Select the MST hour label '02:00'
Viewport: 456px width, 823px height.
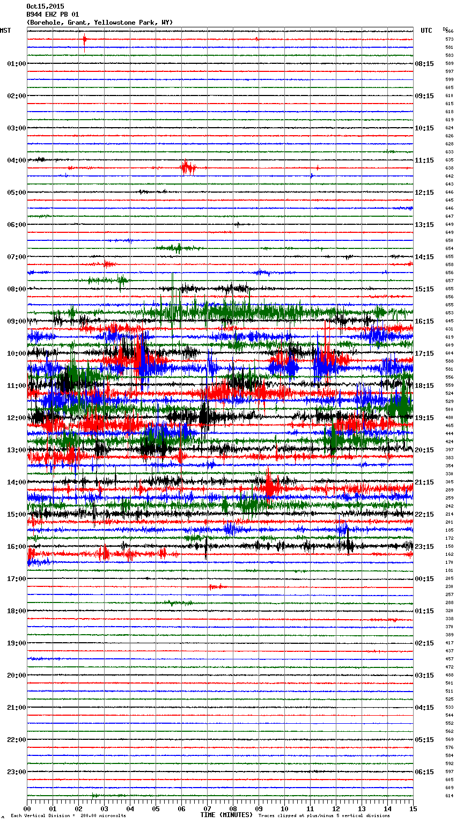[x=17, y=96]
